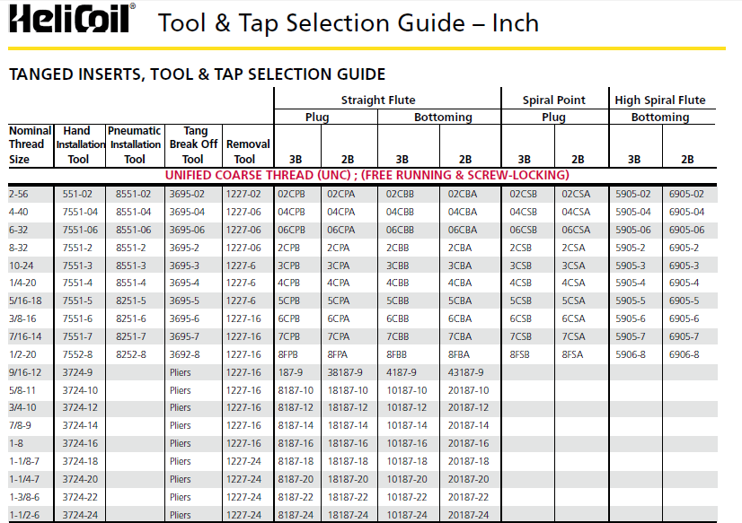The width and height of the screenshot is (742, 523).
Task: Click pneumatic tool cell '8551-4'
Action: tap(131, 283)
